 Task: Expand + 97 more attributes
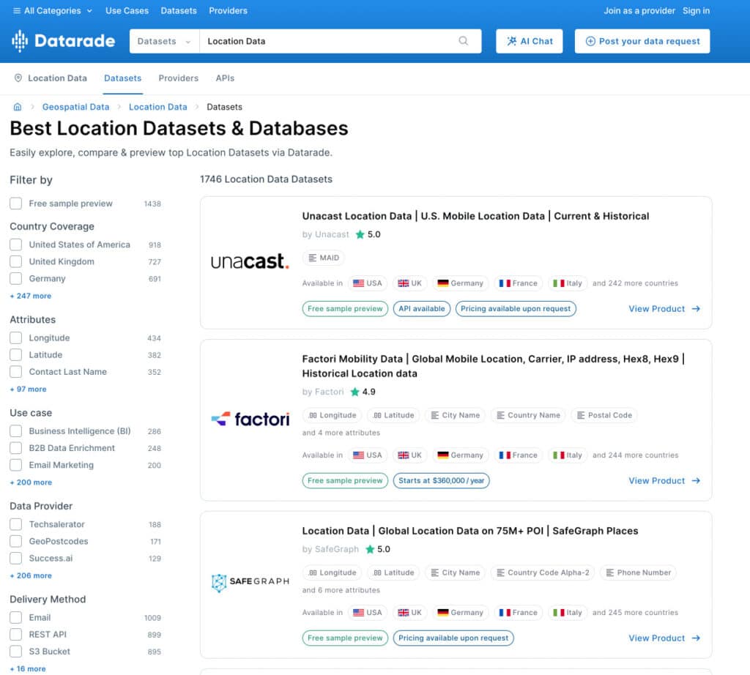pos(29,389)
